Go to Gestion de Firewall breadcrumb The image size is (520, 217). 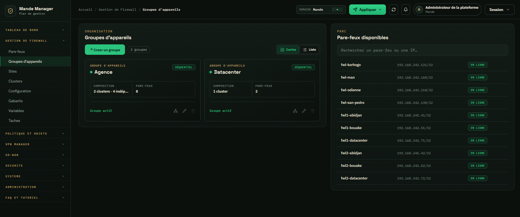coord(117,10)
